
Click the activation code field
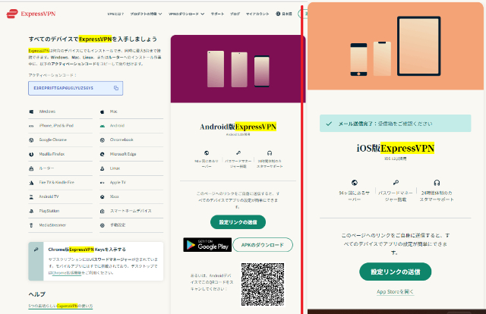click(x=76, y=88)
